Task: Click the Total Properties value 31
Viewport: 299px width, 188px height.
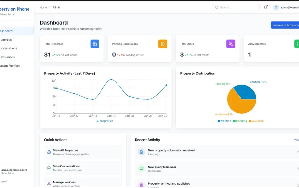Action: pos(47,55)
